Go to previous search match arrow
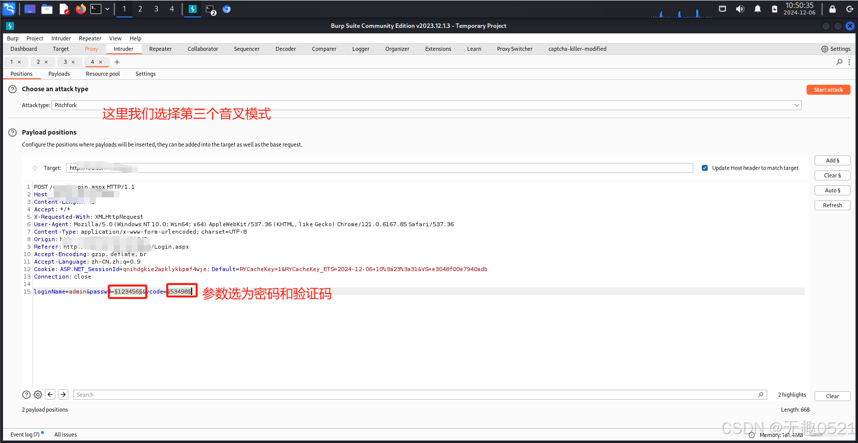The image size is (858, 443). pos(50,395)
